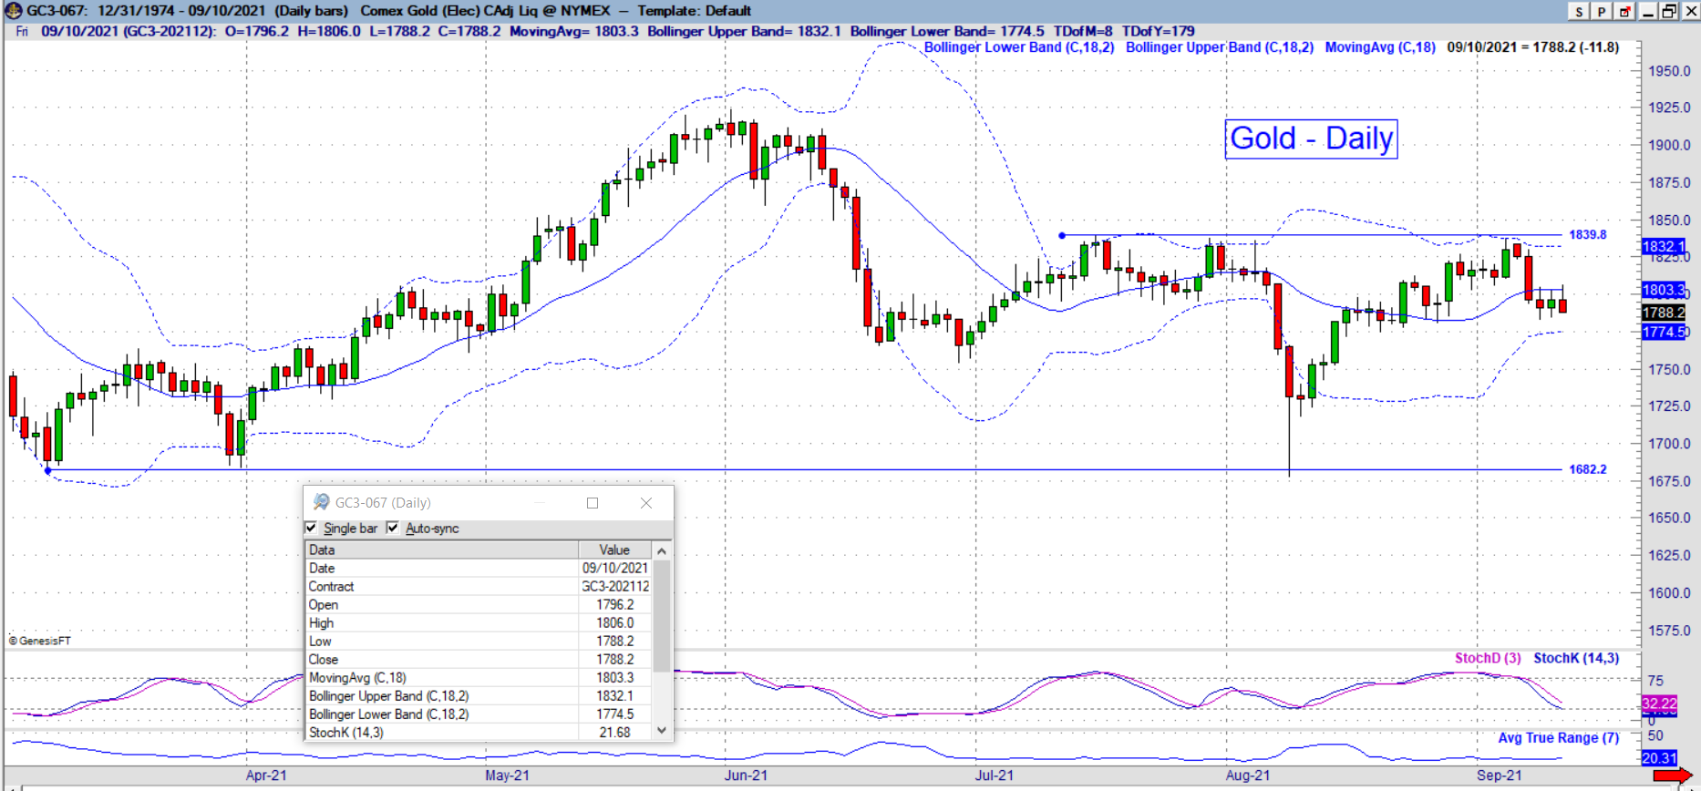Click the S button in the chart title bar
Image resolution: width=1701 pixels, height=791 pixels.
[x=1579, y=11]
